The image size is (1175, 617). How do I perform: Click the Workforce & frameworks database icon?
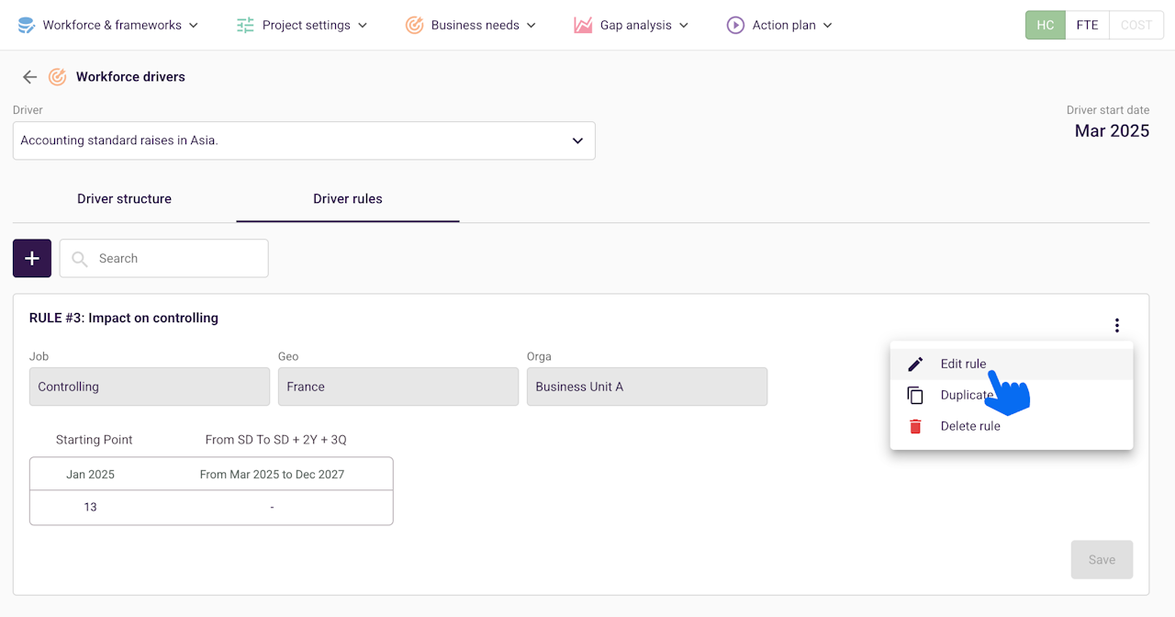[x=27, y=25]
